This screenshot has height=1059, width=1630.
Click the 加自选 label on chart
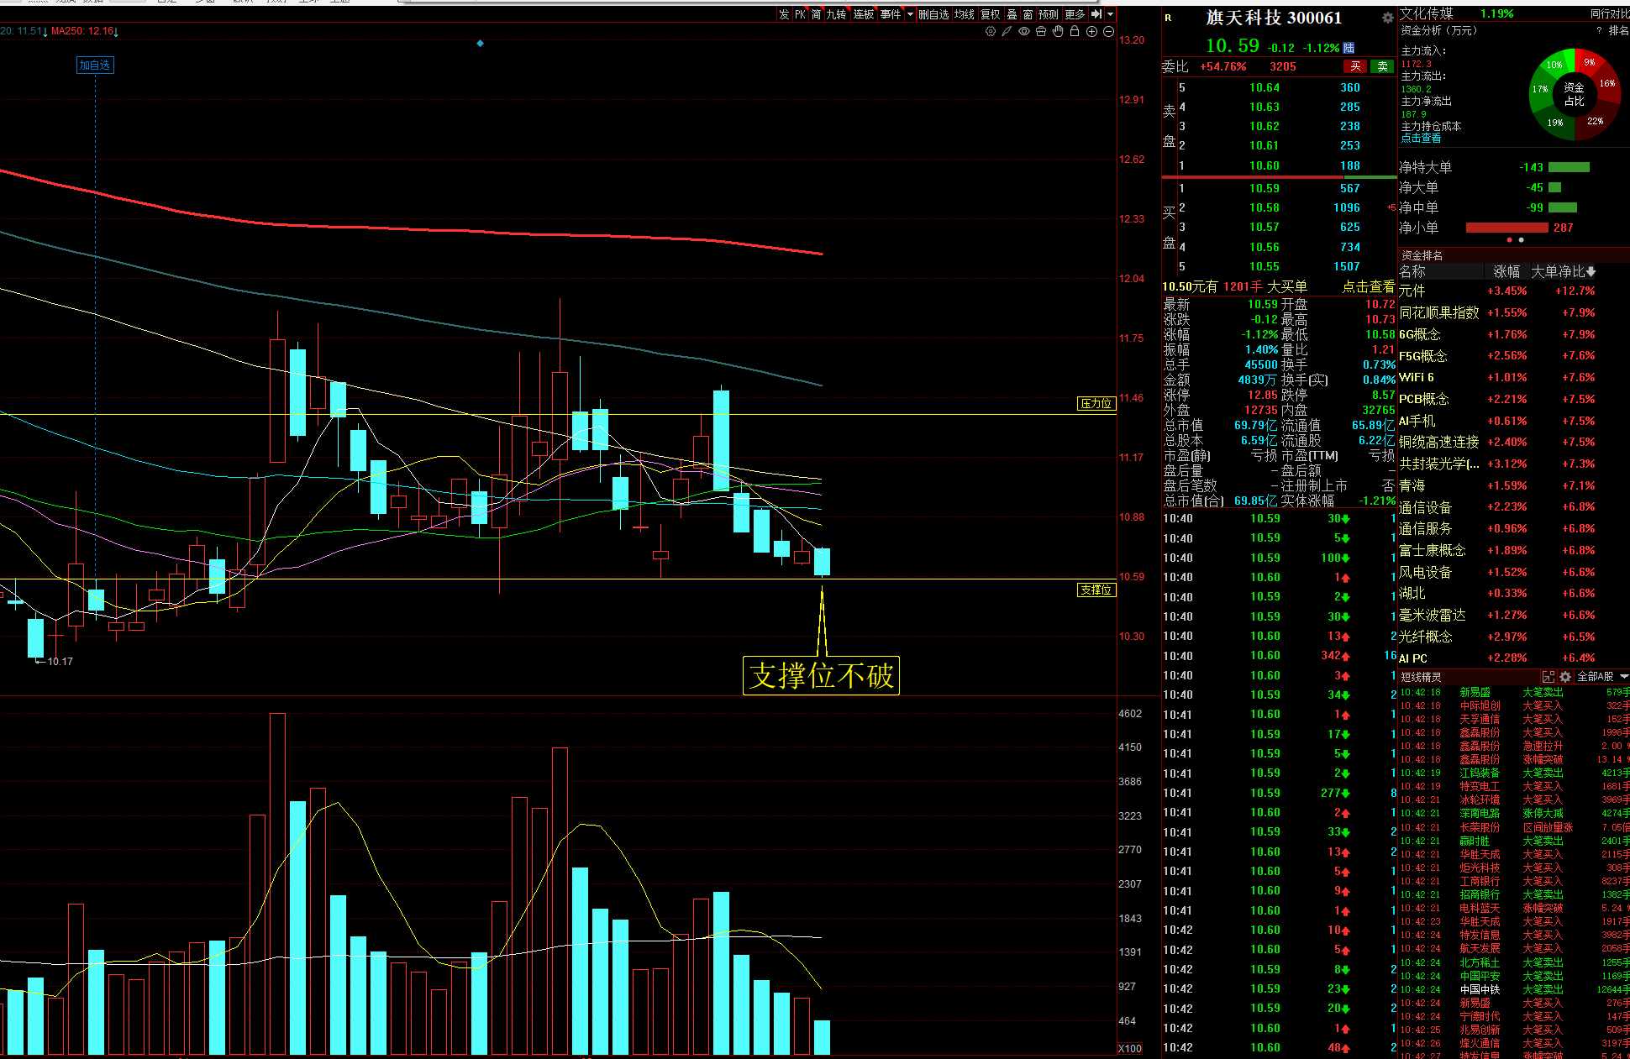95,65
